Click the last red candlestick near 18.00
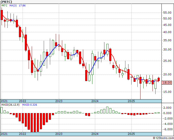Viewport: 174px width, 140px height. click(159, 79)
